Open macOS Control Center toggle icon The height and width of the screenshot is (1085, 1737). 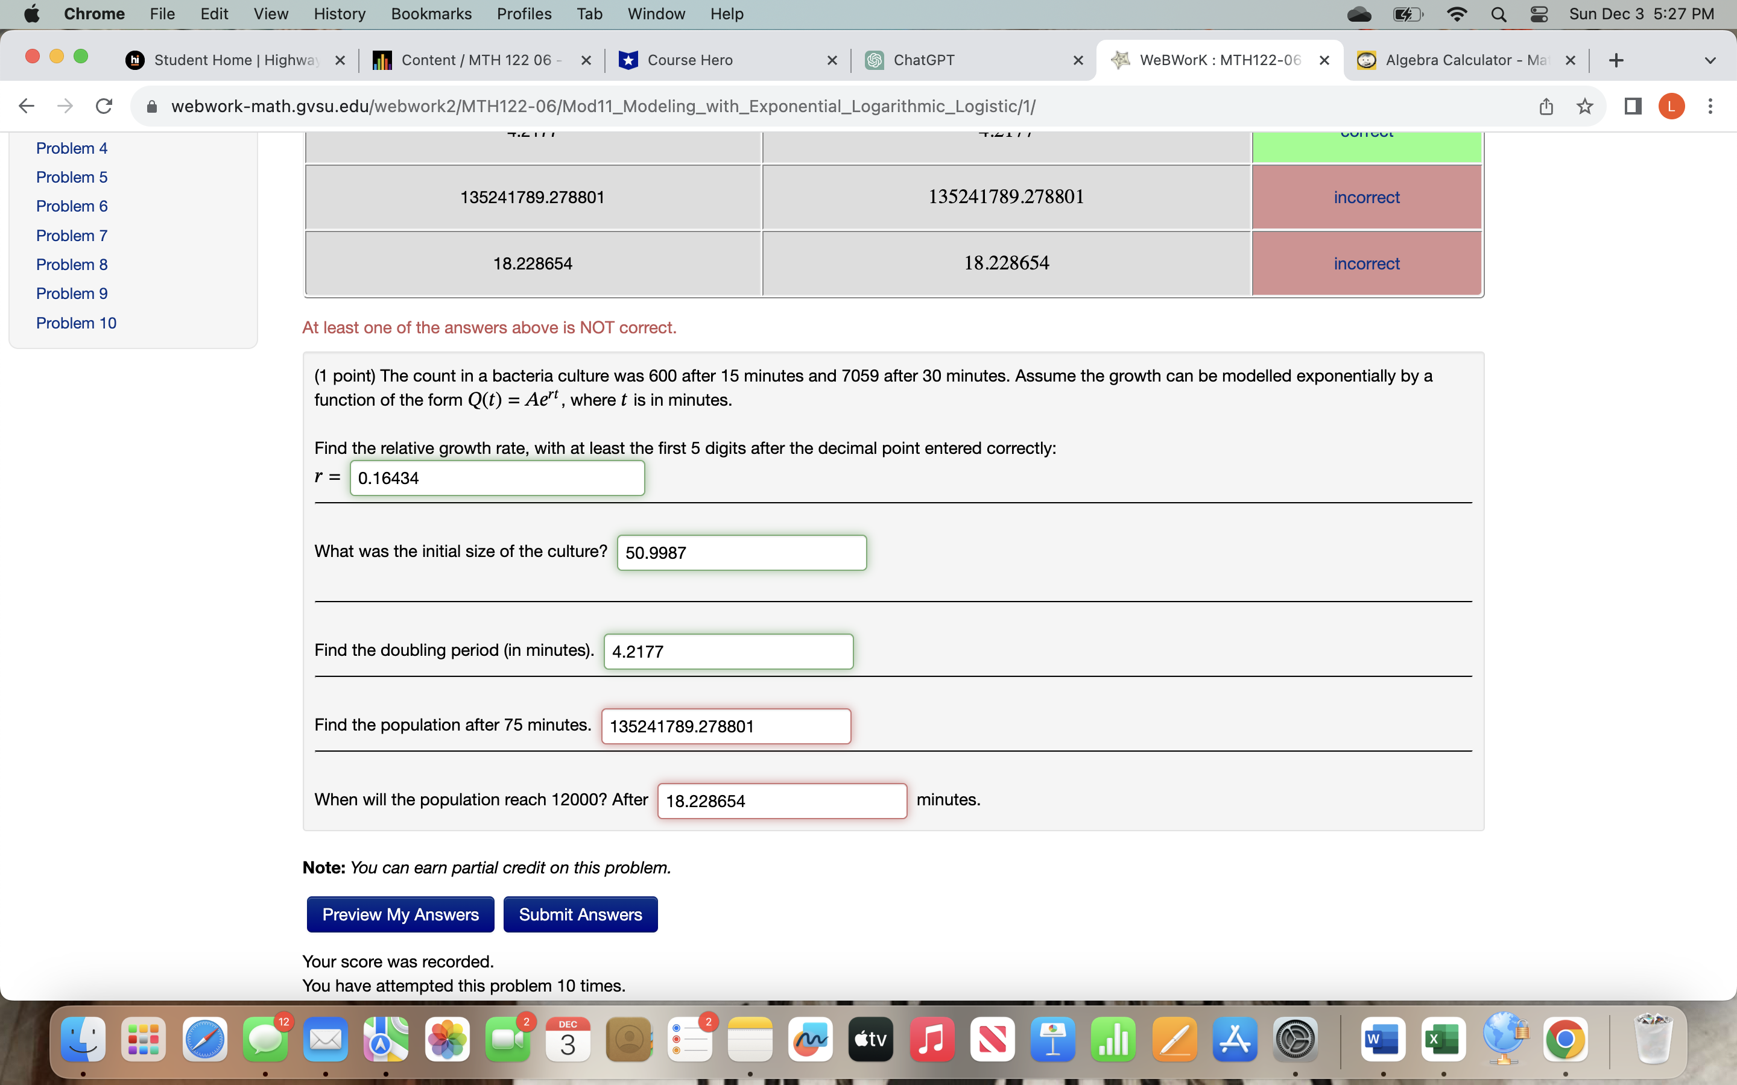[1539, 14]
